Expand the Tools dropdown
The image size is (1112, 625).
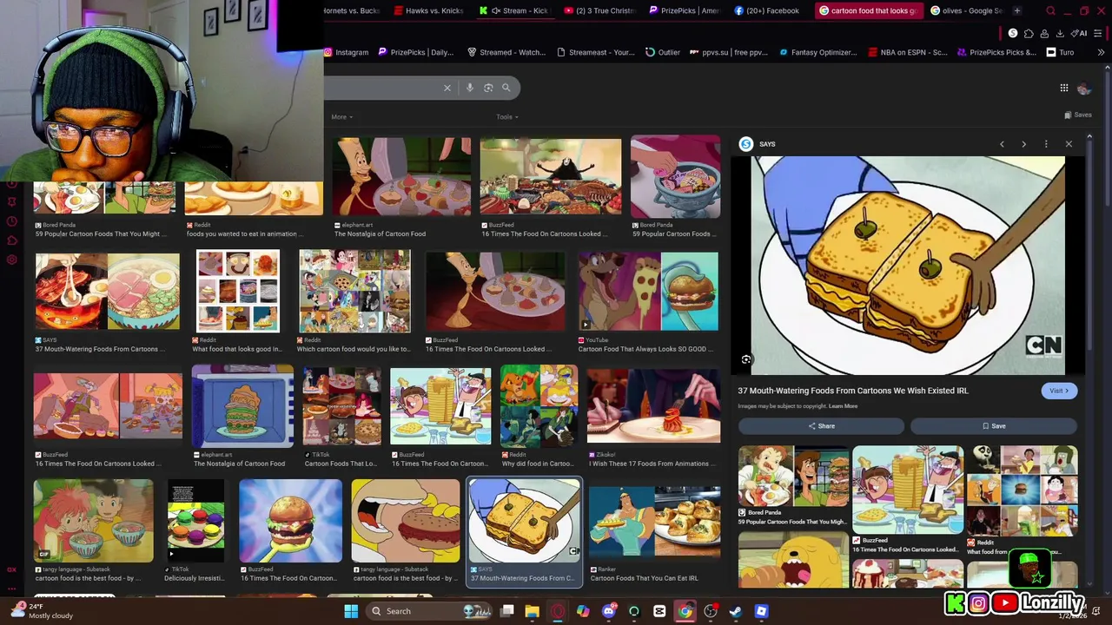pyautogui.click(x=507, y=116)
